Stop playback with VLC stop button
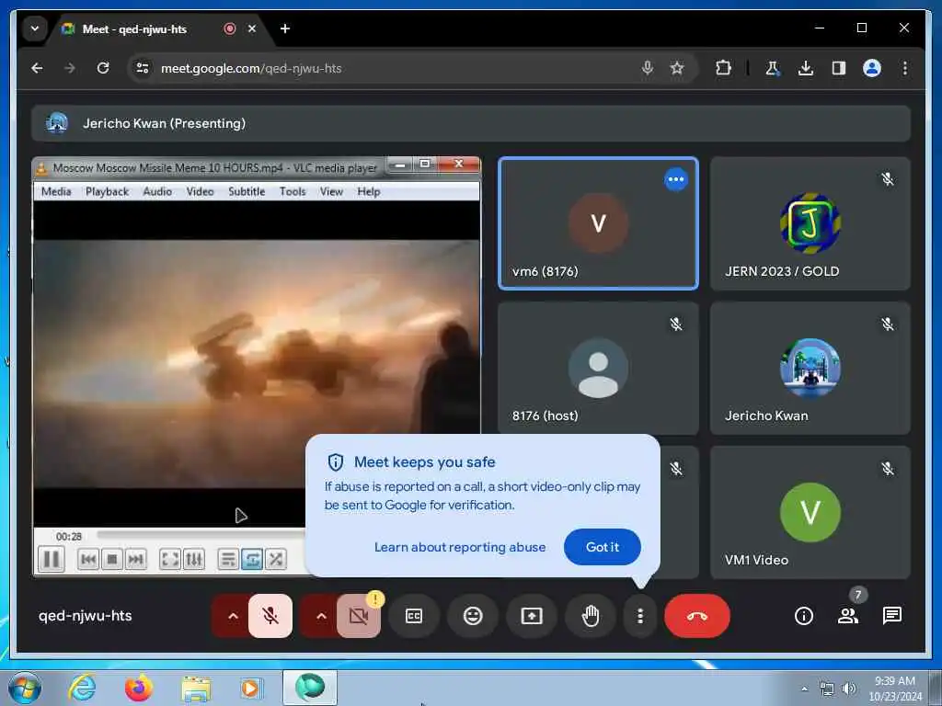The height and width of the screenshot is (706, 942). pyautogui.click(x=111, y=560)
